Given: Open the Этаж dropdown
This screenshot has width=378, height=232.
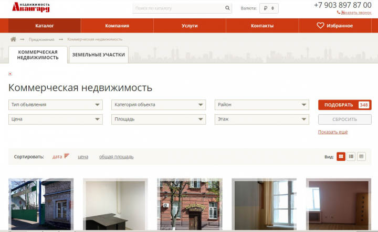Looking at the screenshot, I should tap(262, 119).
